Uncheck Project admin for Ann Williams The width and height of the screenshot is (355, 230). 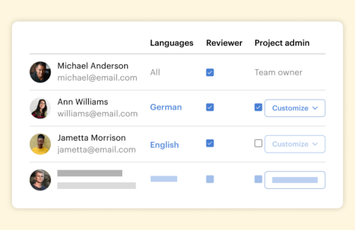tap(258, 107)
